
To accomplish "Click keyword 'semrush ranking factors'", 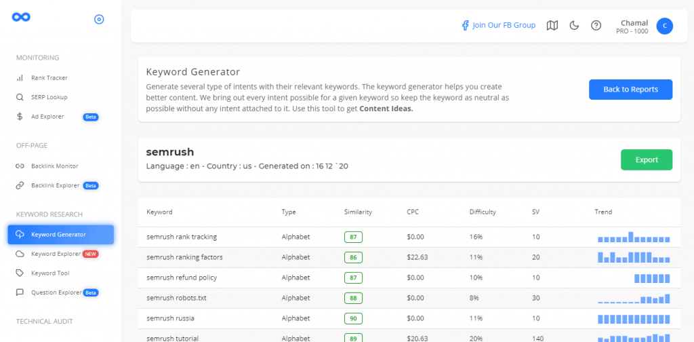I will click(184, 257).
